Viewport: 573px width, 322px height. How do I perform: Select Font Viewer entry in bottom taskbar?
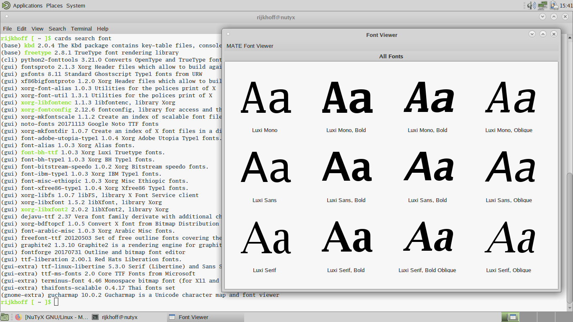[x=205, y=317]
